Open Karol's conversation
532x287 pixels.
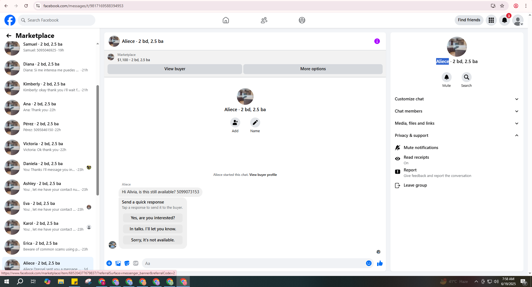(x=48, y=226)
